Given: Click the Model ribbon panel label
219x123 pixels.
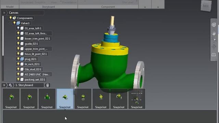Looking at the screenshot, I should (x=10, y=7).
